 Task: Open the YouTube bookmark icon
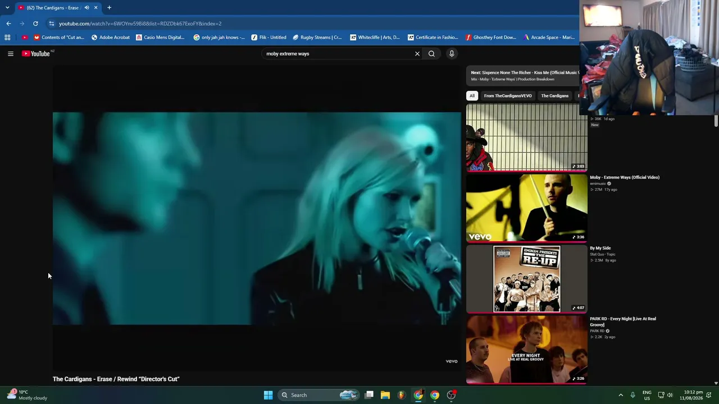click(x=25, y=38)
